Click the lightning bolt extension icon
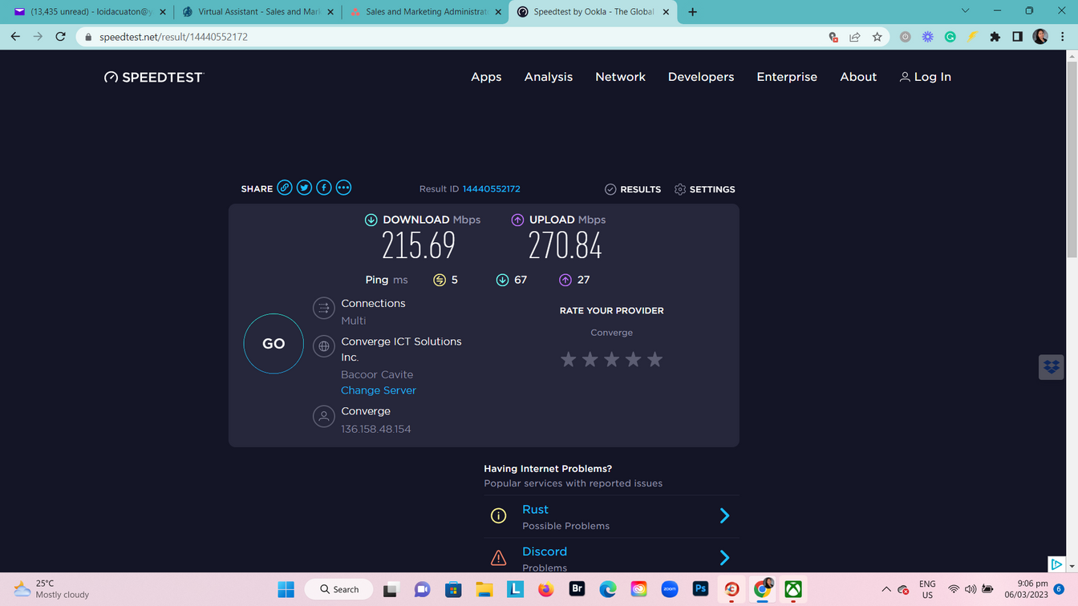Image resolution: width=1078 pixels, height=606 pixels. point(973,37)
